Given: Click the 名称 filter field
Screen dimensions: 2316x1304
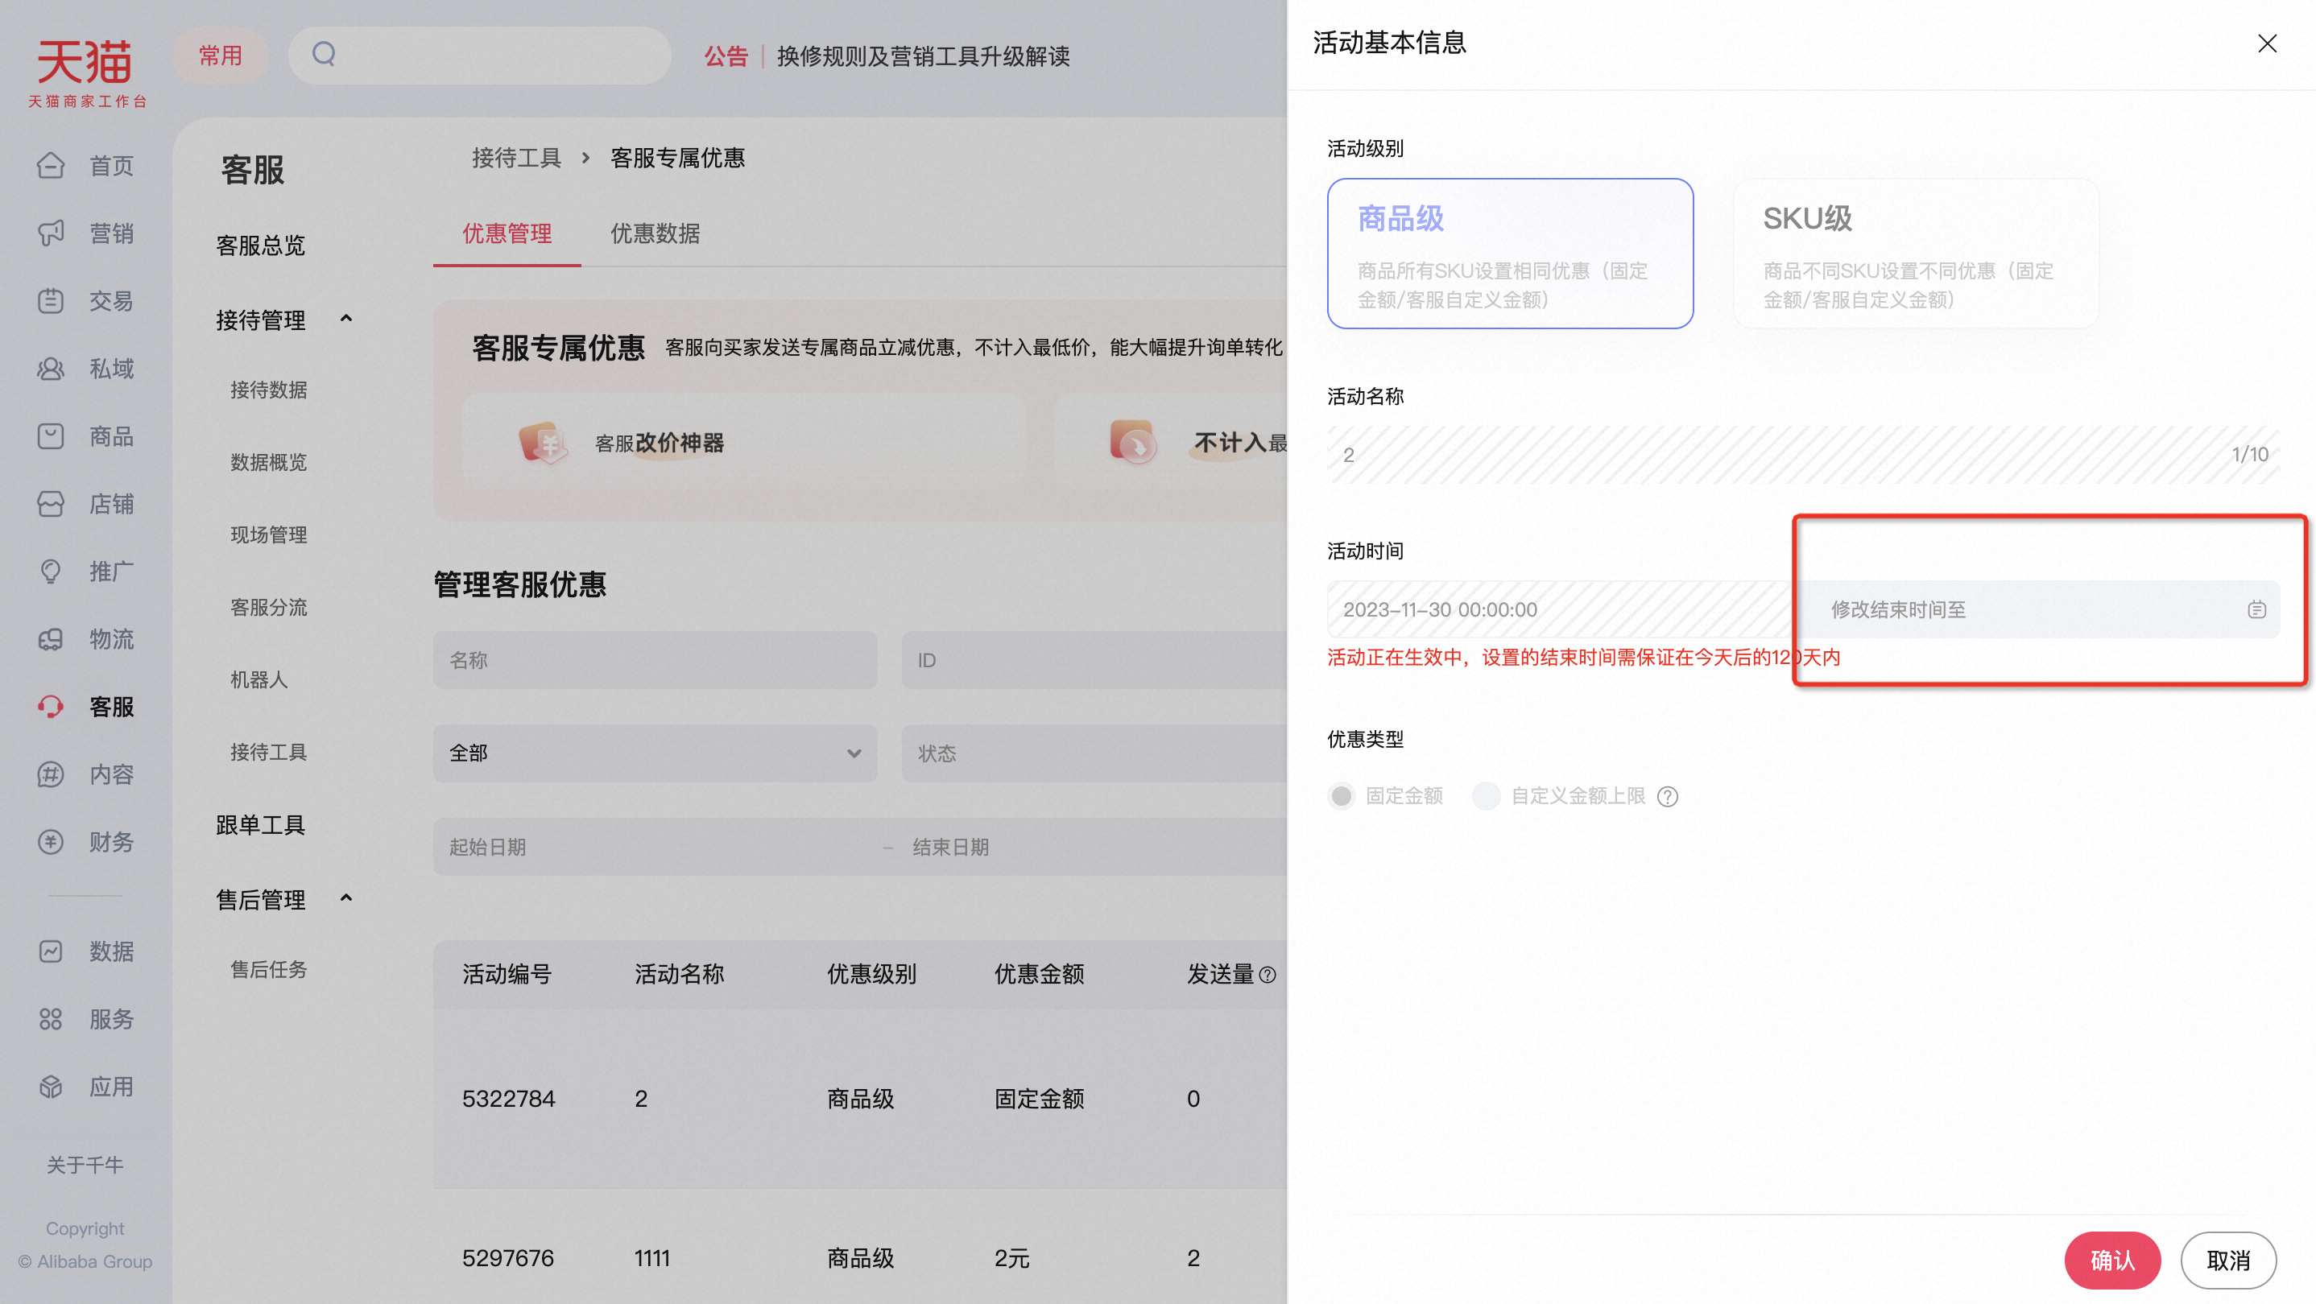Looking at the screenshot, I should (655, 659).
